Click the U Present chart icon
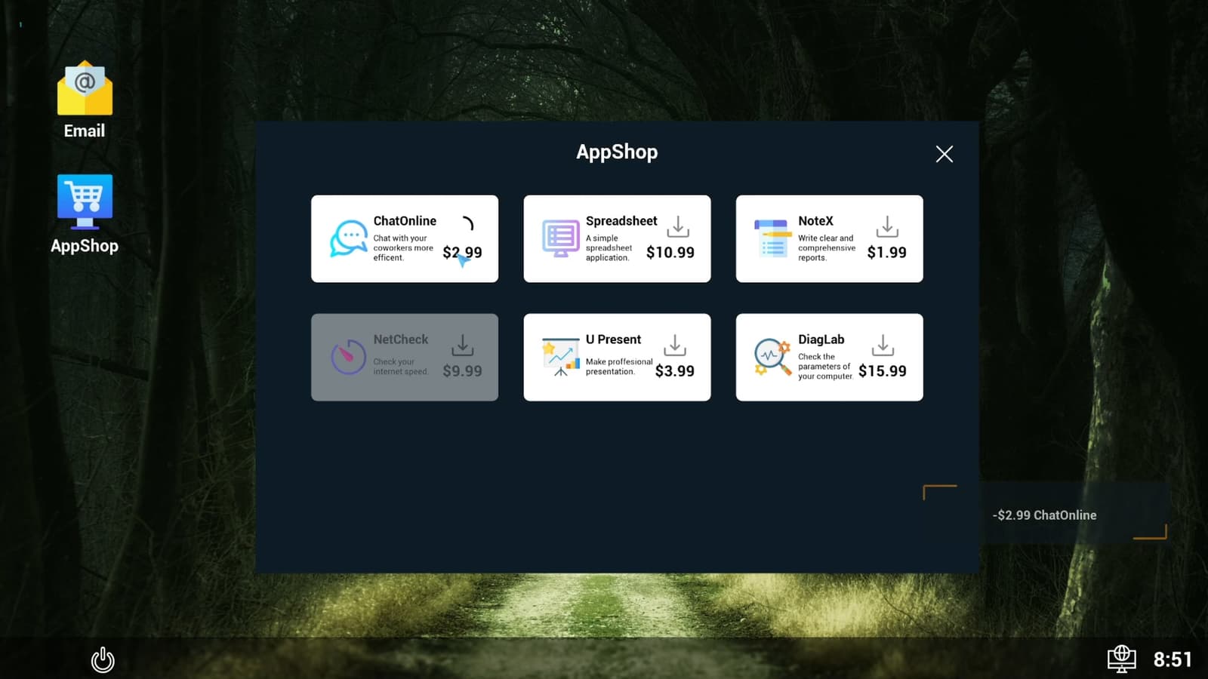Screen dimensions: 1208x679 tap(560, 357)
